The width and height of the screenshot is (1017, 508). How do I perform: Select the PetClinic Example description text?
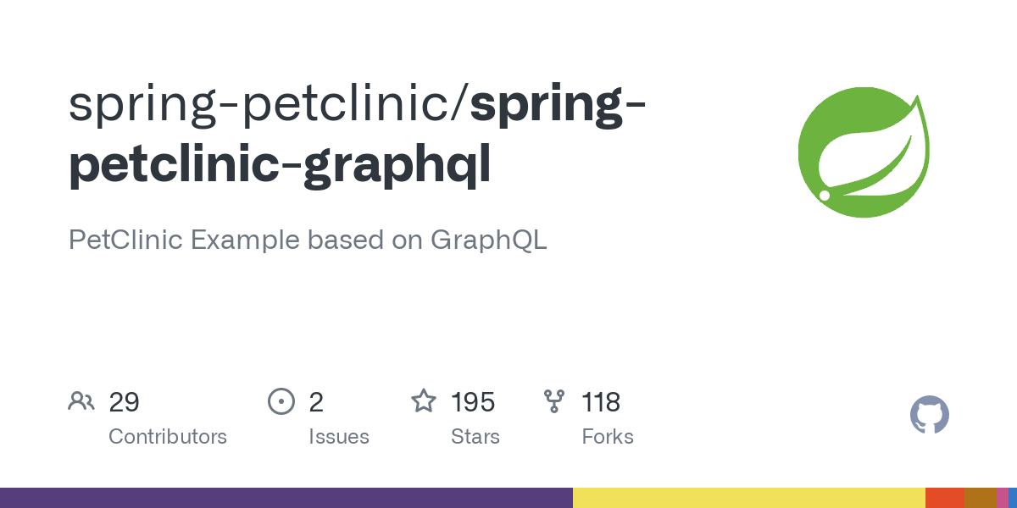308,240
